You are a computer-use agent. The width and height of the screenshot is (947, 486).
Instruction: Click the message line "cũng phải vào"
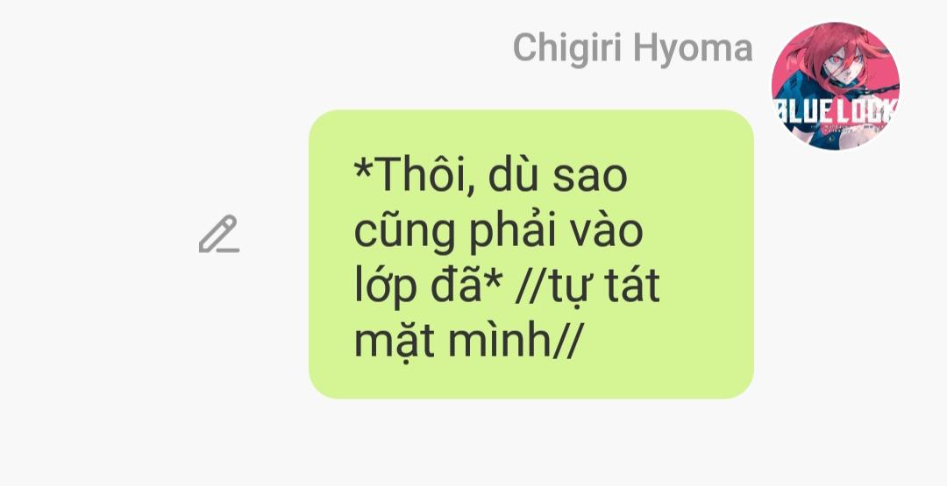498,231
